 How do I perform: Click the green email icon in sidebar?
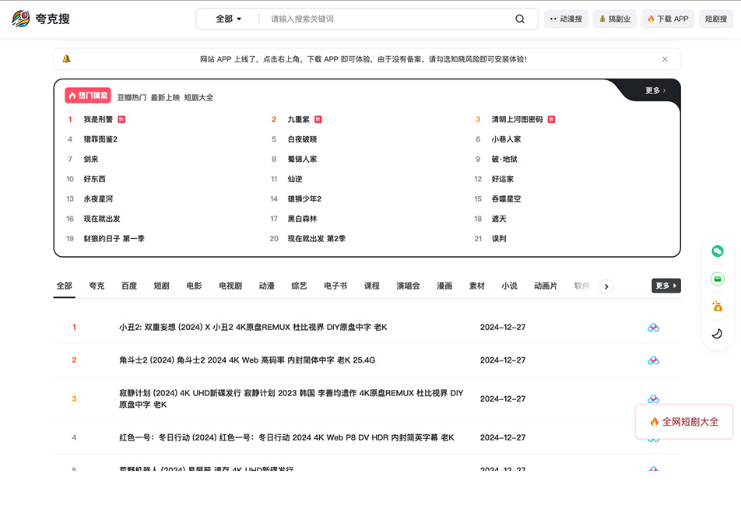pos(717,279)
